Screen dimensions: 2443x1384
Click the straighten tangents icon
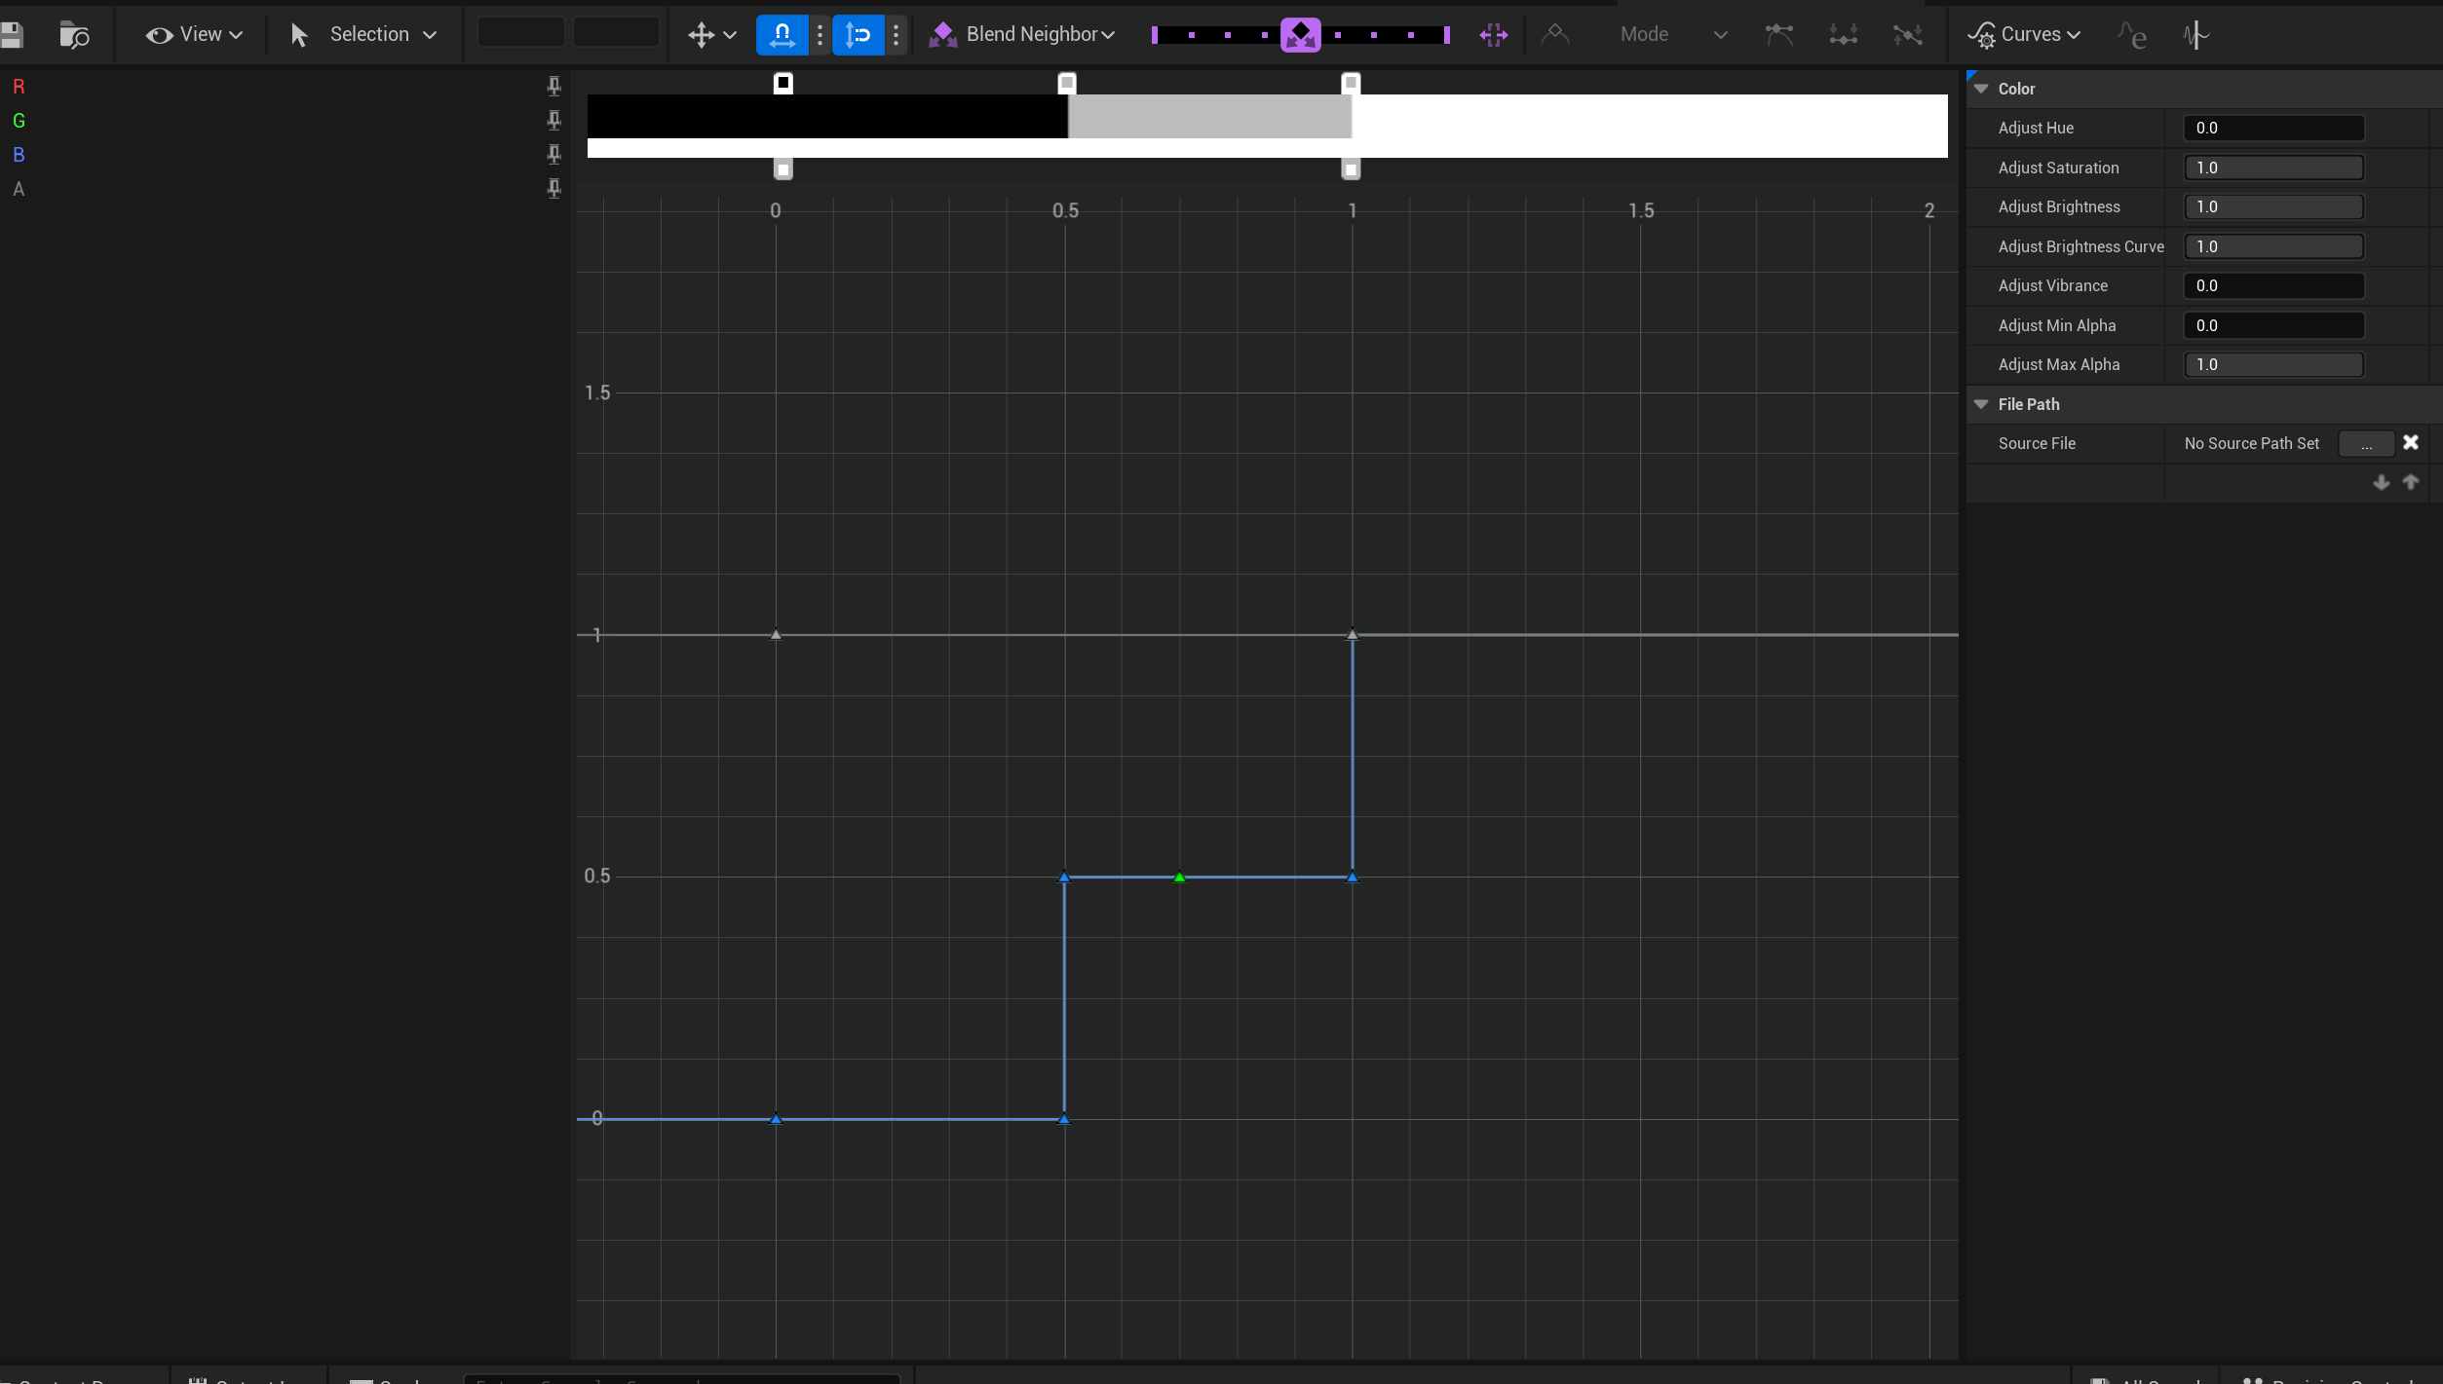tap(1907, 35)
